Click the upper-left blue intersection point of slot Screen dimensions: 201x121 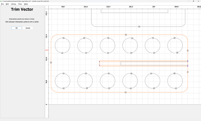tap(100, 61)
